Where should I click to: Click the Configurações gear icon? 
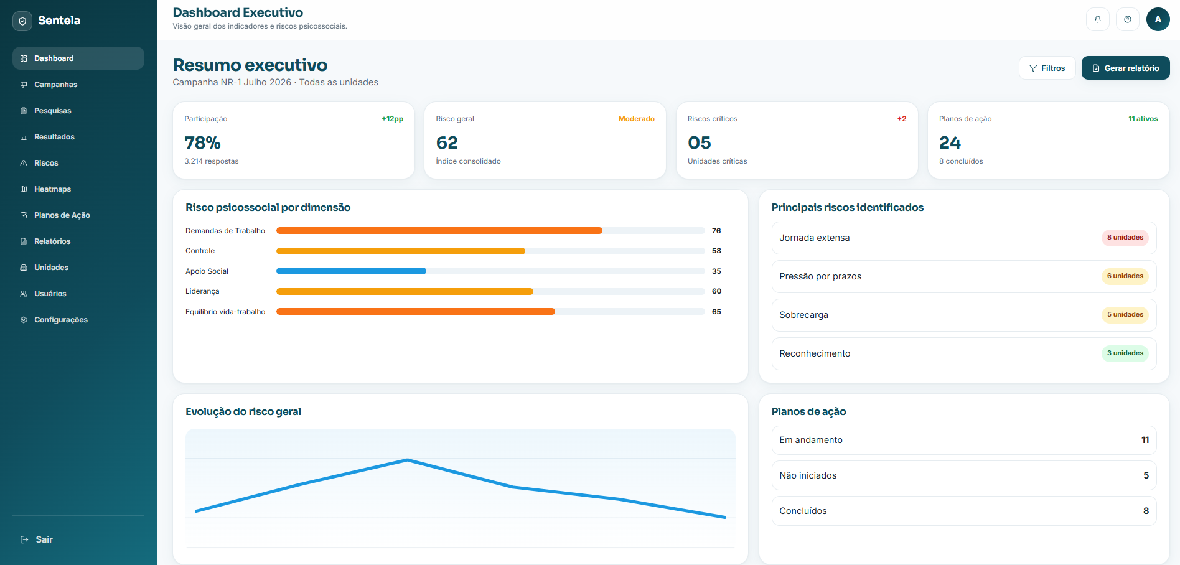point(24,320)
